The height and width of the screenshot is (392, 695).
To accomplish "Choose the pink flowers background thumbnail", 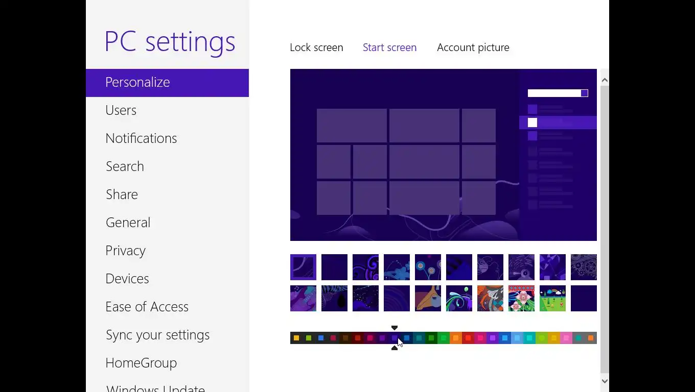I will pos(521,298).
